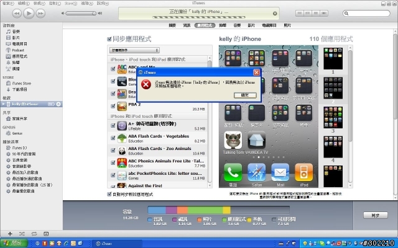Viewport: 398px width, 248px height.
Task: Uncheck ABA Flash Cards Zoo Animals
Action: (113, 150)
